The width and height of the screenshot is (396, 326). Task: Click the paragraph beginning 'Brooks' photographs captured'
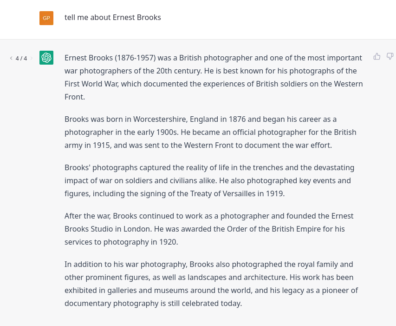209,180
